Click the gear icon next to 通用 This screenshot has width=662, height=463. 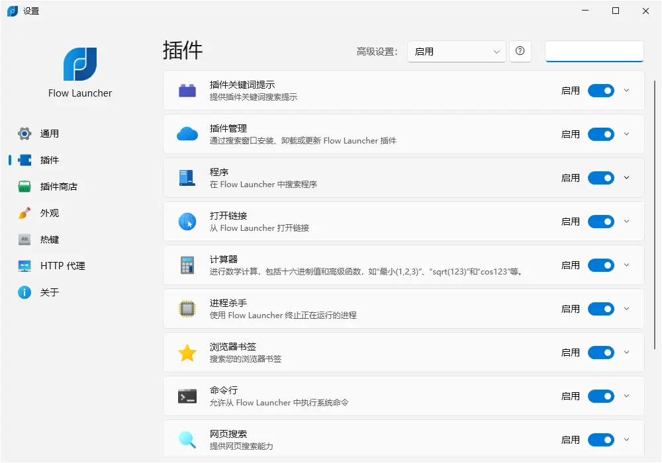[24, 134]
